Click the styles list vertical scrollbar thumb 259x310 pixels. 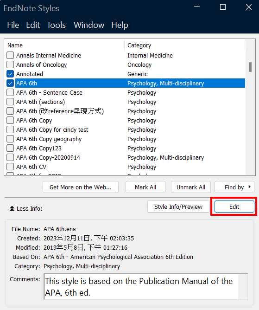coord(250,67)
